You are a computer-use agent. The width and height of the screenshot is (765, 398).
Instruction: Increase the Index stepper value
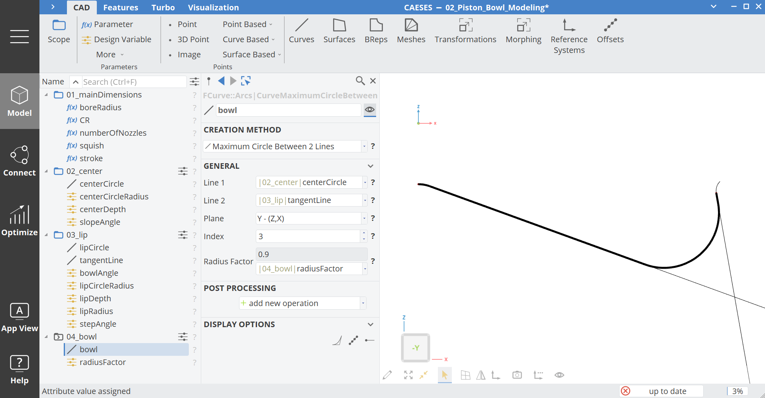pos(364,233)
